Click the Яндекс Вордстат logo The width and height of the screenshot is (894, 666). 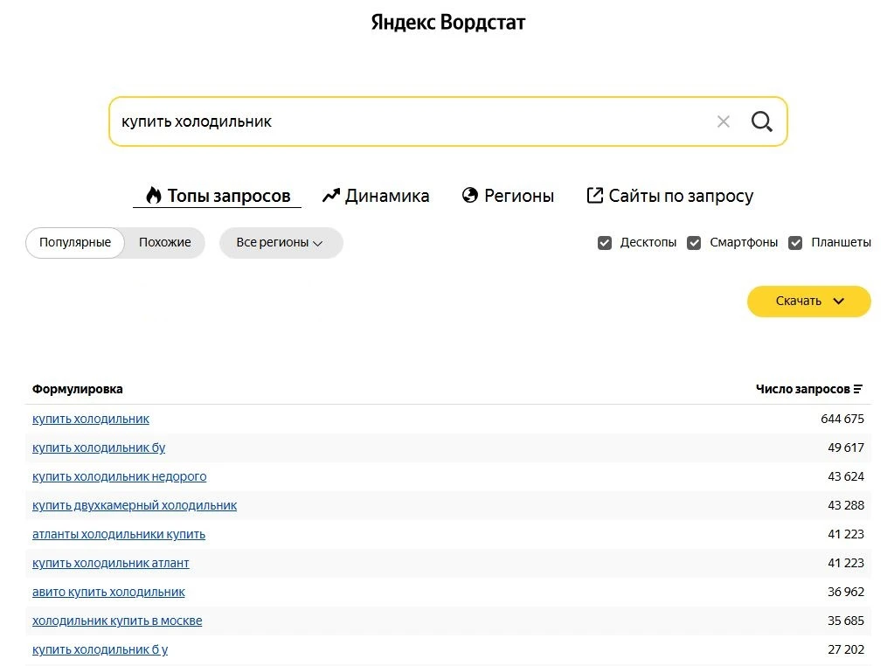(447, 22)
